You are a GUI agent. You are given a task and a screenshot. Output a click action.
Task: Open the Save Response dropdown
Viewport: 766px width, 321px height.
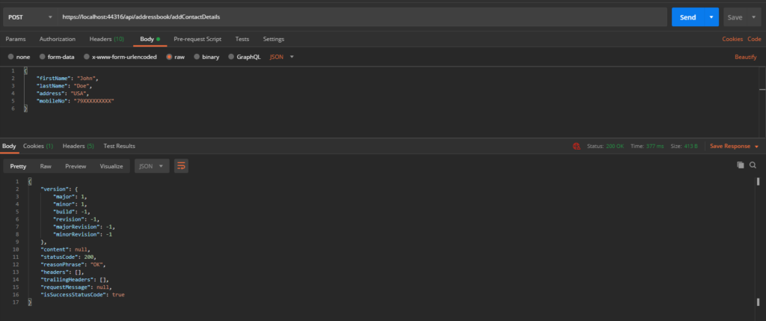coord(735,146)
